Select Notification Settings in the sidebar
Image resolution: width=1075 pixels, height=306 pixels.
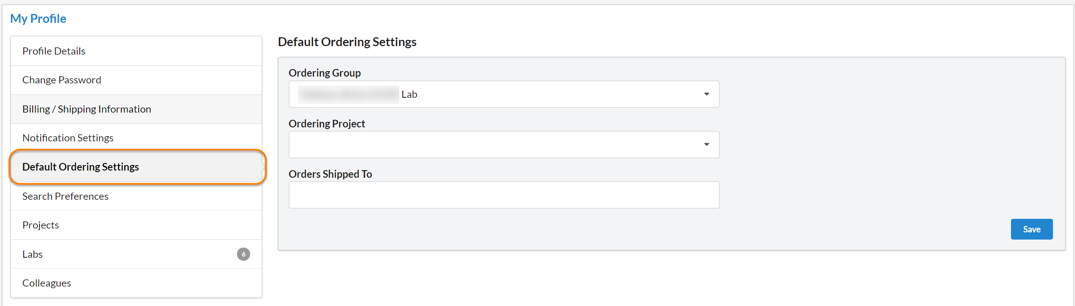tap(68, 138)
